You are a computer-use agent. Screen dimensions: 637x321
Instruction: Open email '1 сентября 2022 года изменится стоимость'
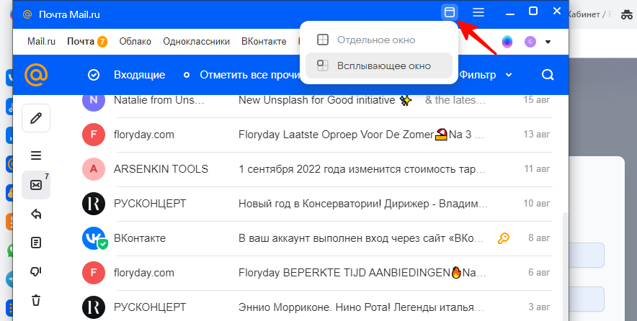coord(362,169)
